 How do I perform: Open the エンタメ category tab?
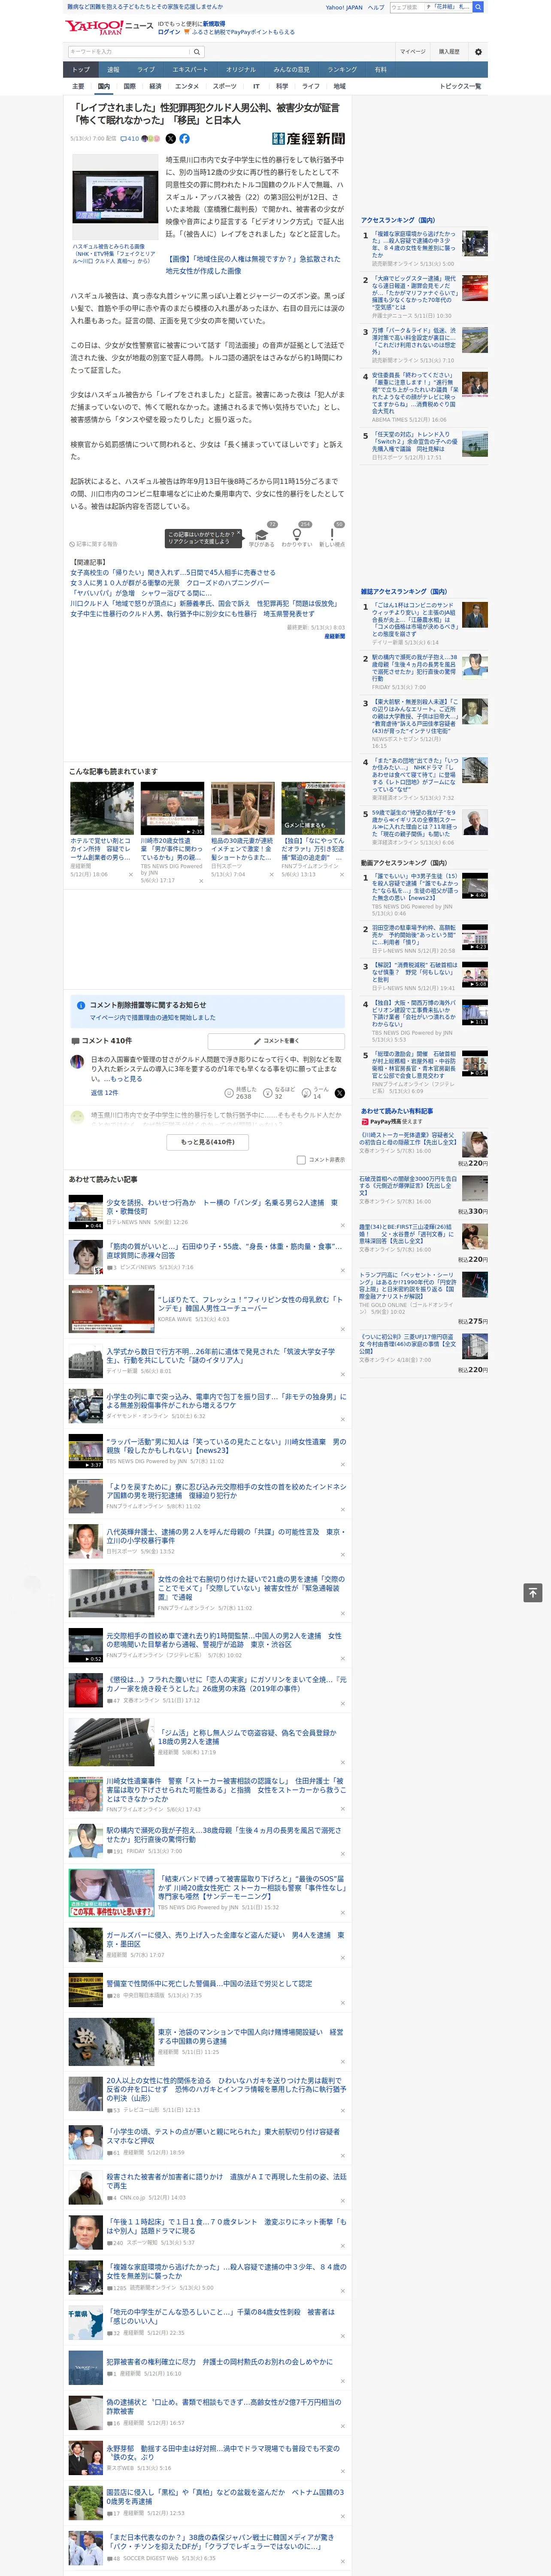[187, 86]
